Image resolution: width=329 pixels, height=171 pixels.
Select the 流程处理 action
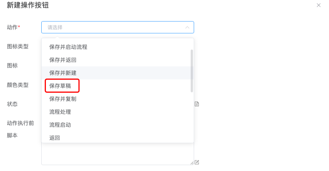click(x=60, y=112)
